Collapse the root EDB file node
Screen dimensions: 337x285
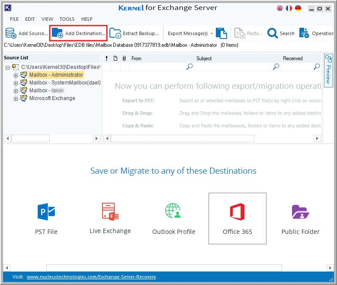(x=7, y=68)
